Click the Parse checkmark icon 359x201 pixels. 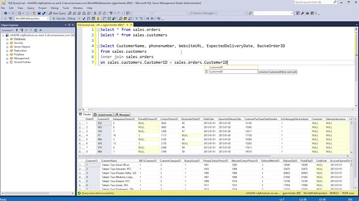(x=84, y=18)
